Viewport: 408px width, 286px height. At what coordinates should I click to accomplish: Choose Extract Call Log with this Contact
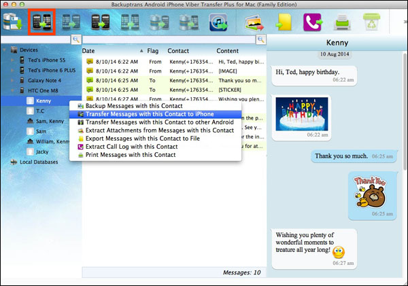point(155,147)
